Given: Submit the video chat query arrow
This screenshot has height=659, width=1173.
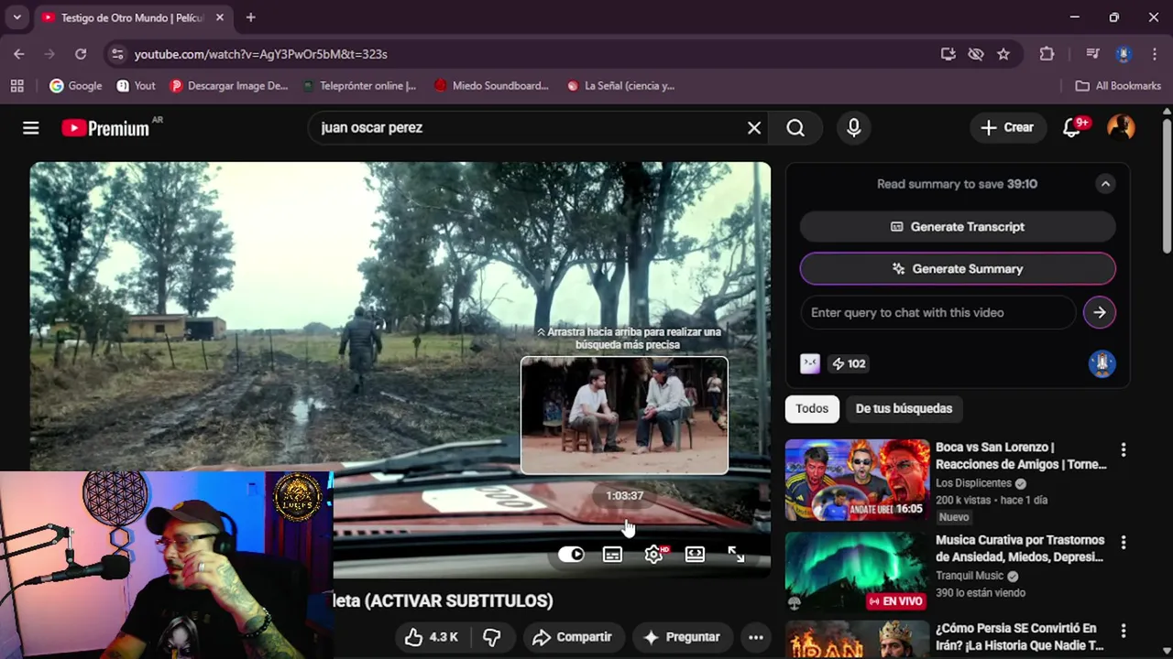Looking at the screenshot, I should coord(1100,313).
